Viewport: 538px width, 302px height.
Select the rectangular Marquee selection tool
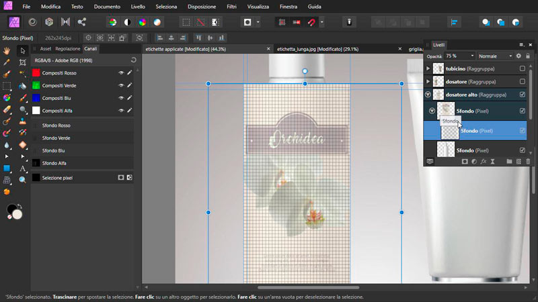pyautogui.click(x=7, y=86)
